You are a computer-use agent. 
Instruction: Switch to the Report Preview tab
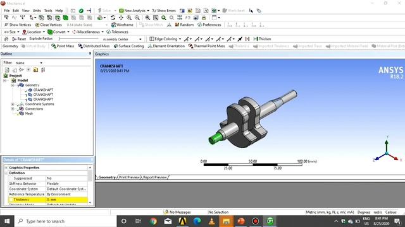[155, 177]
